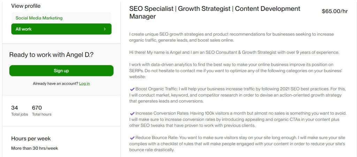357x157 pixels.
Task: Click the Already have an account text
Action: [x=55, y=84]
